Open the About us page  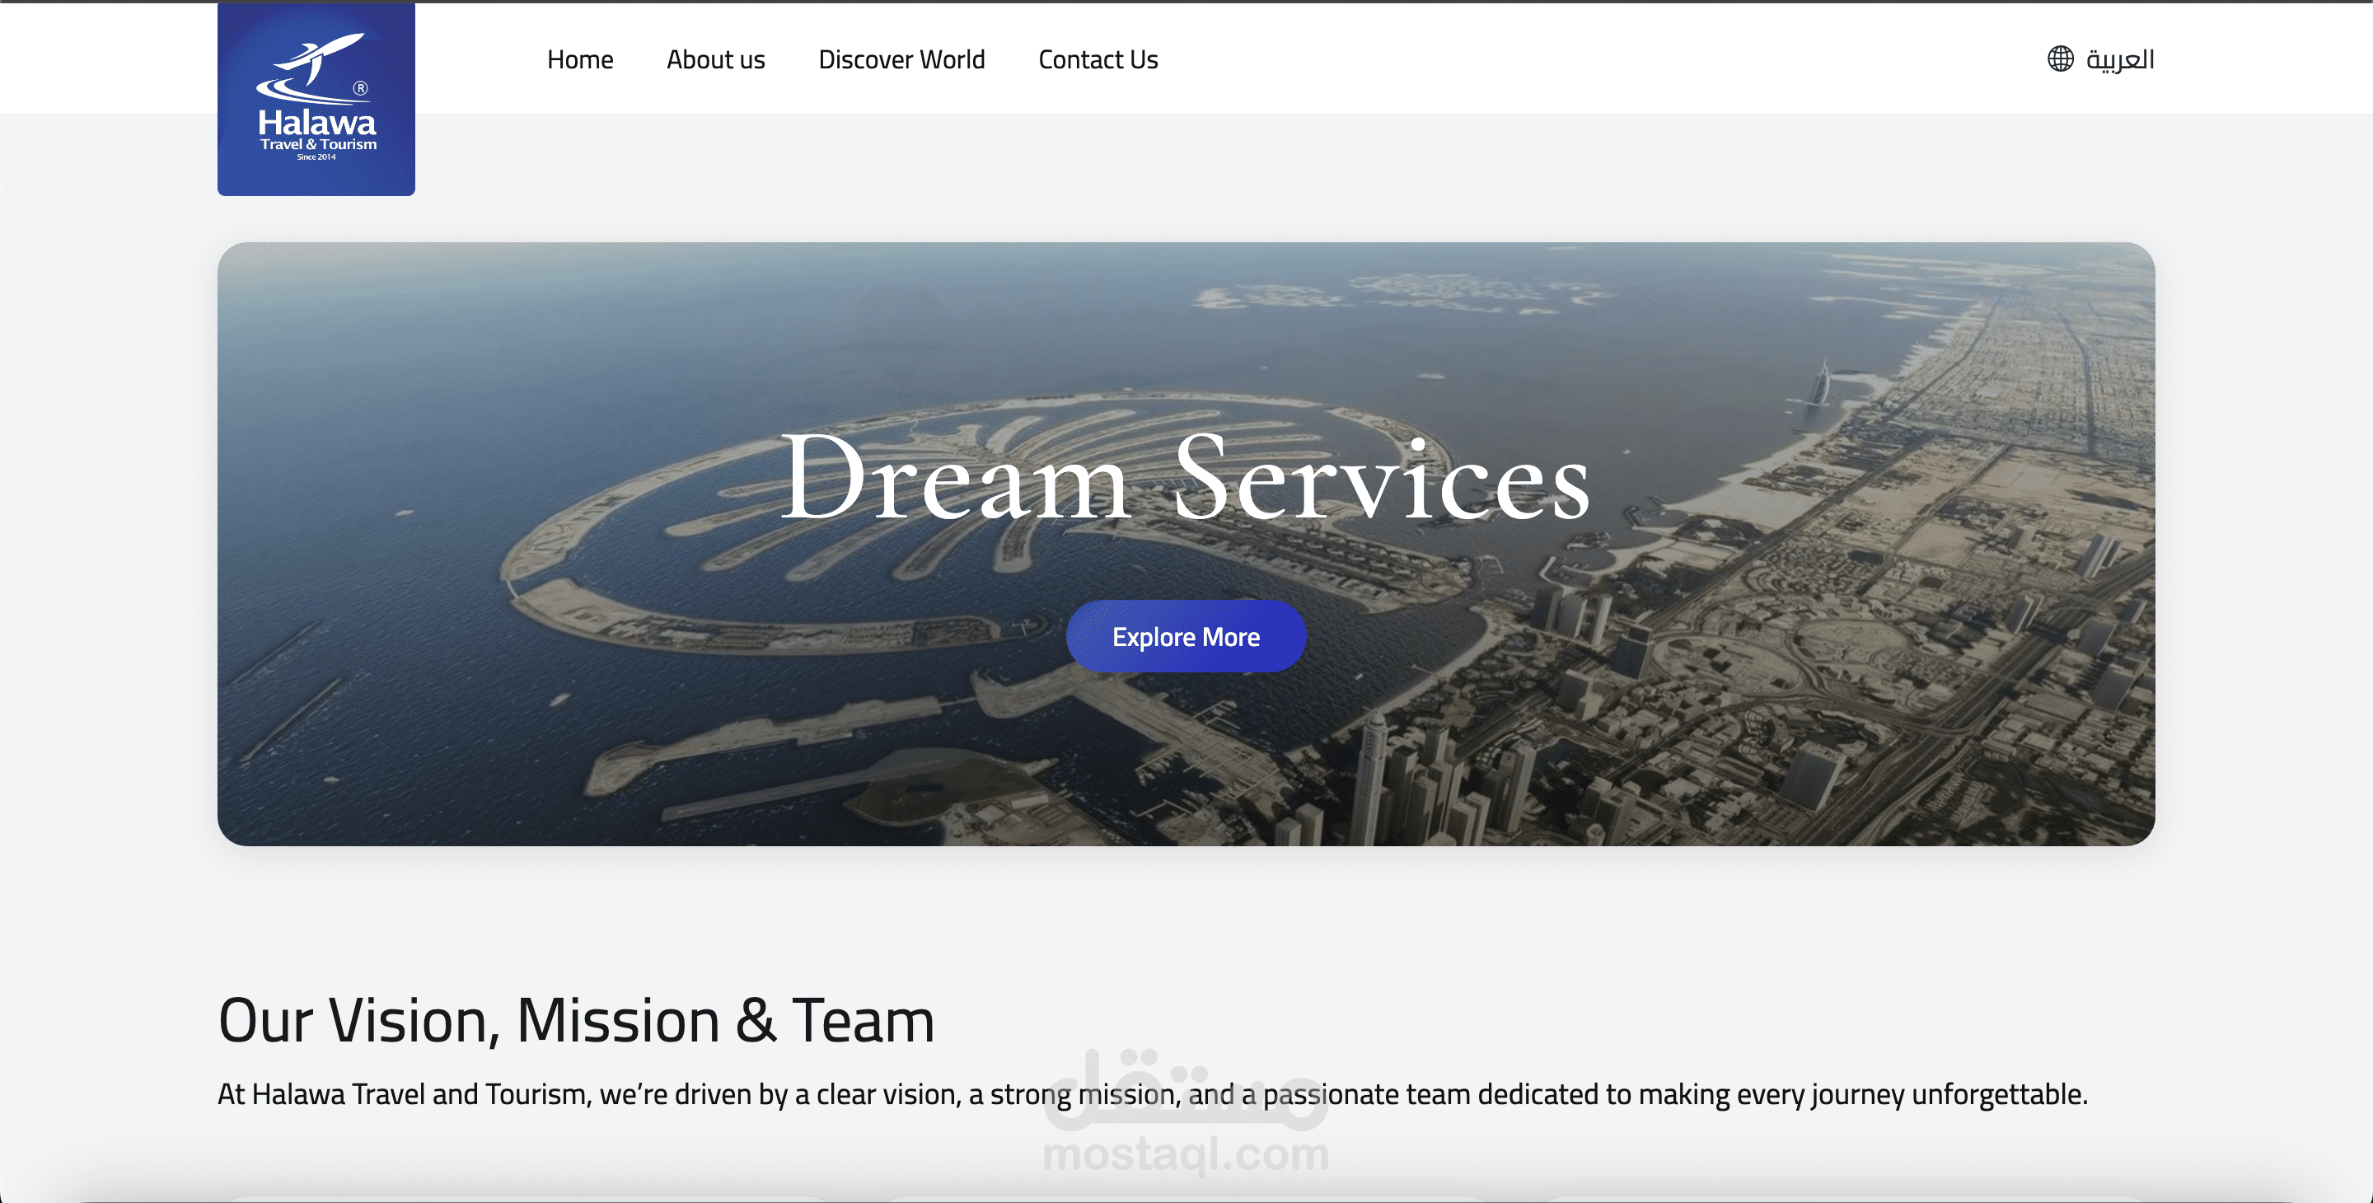[715, 60]
